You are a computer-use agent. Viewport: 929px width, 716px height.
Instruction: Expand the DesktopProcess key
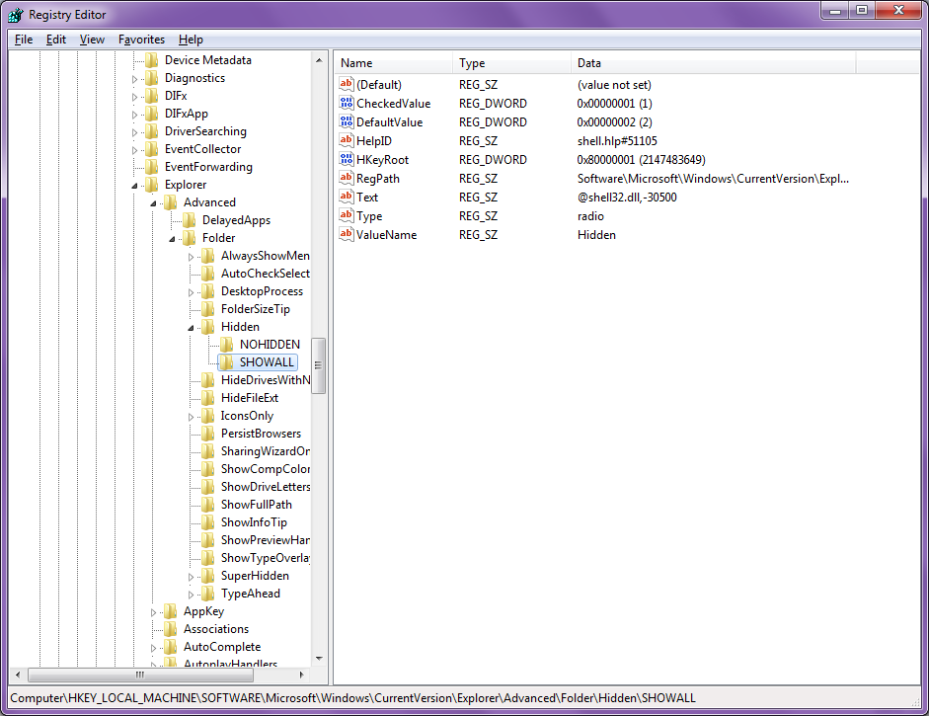click(191, 292)
